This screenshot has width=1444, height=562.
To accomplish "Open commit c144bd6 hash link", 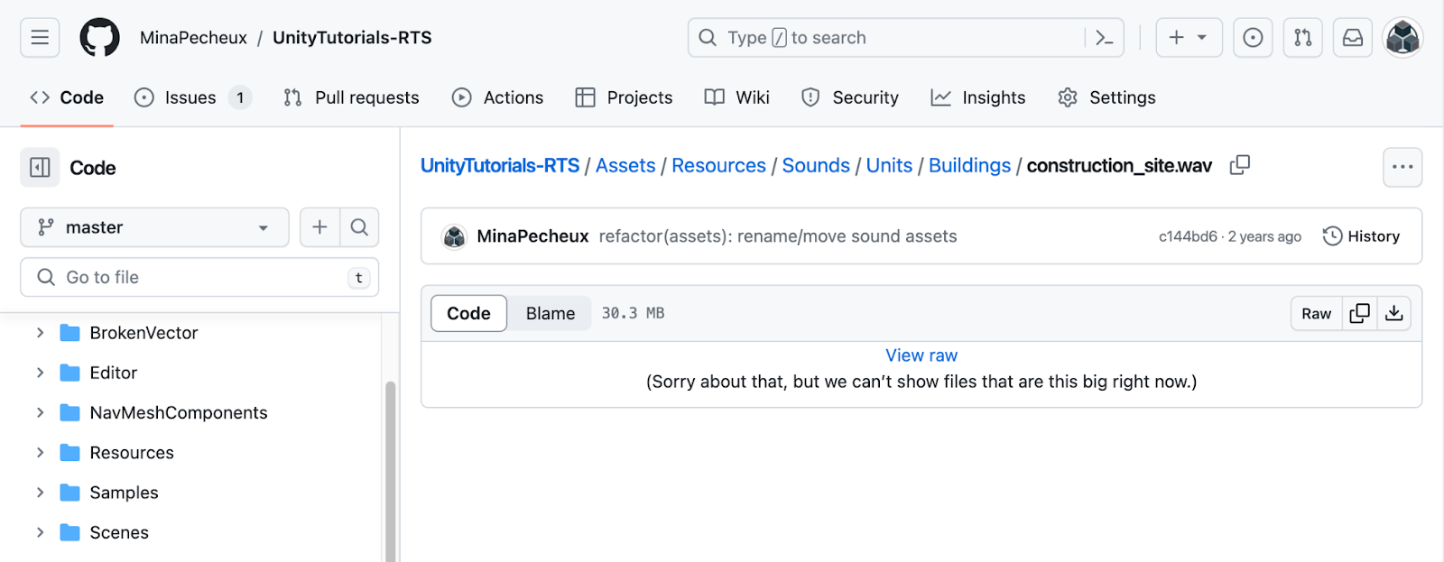I will click(x=1188, y=236).
